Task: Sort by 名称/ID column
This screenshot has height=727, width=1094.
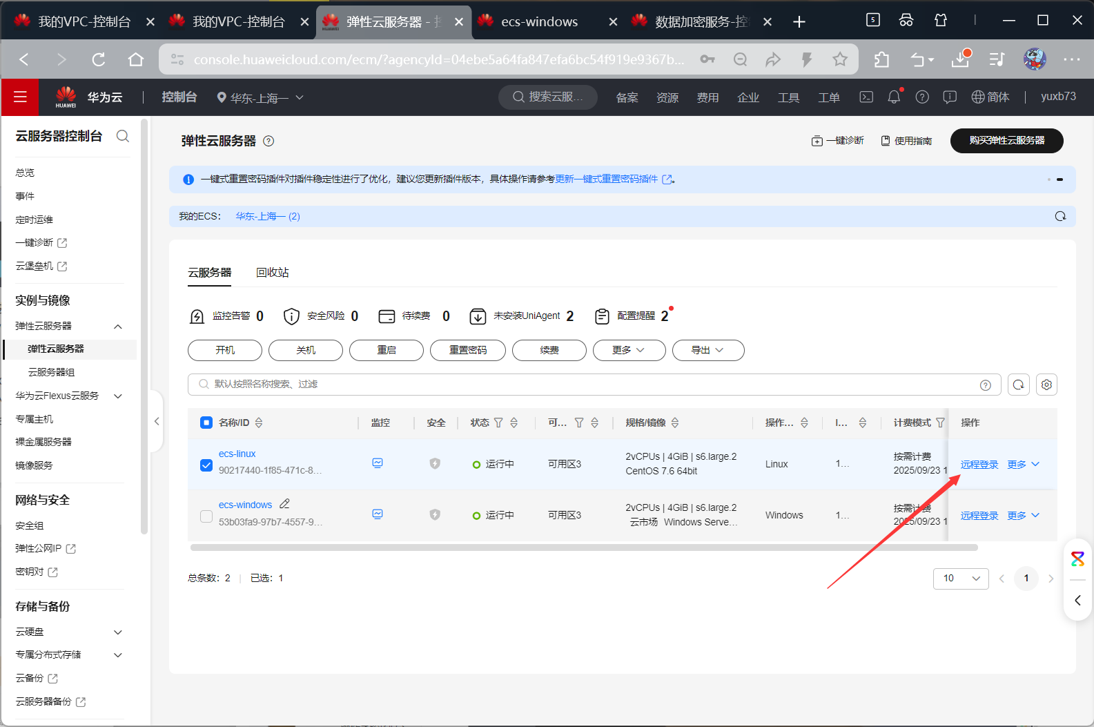Action: point(259,423)
